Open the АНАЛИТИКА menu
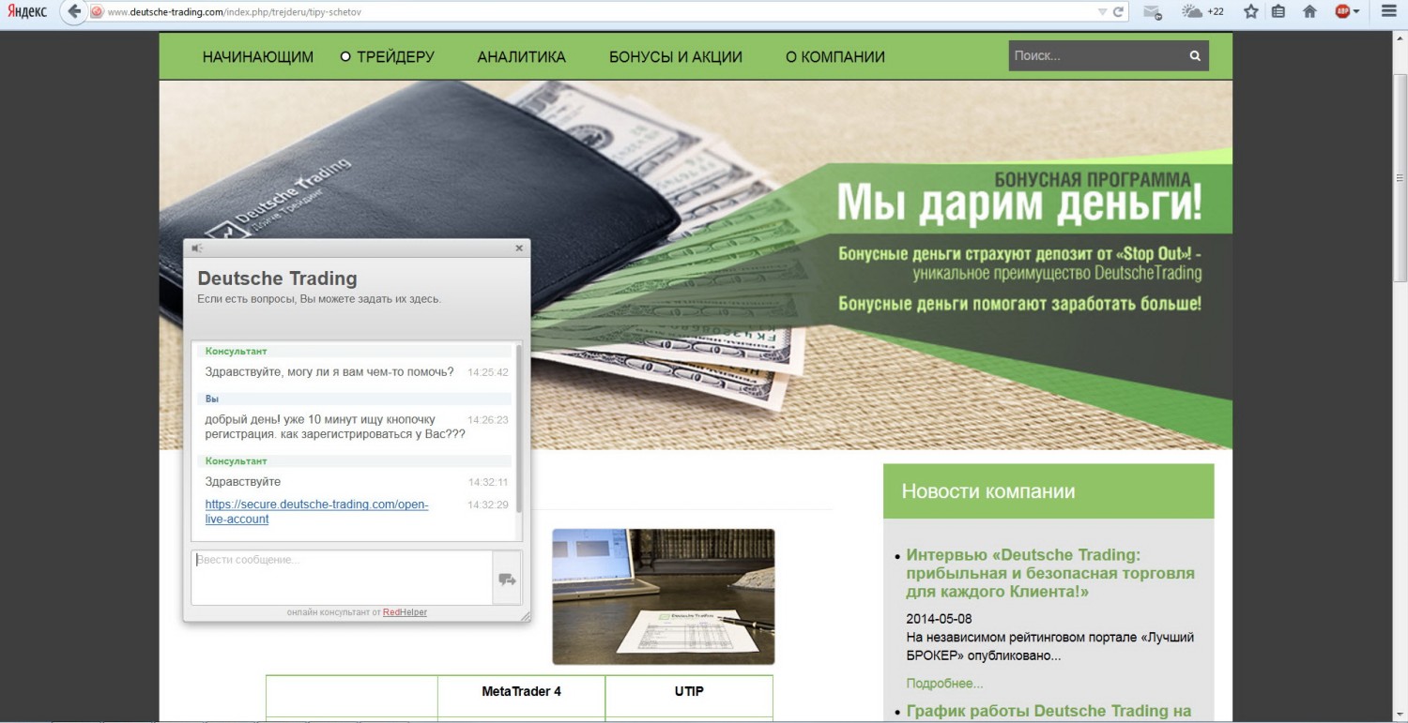 (x=522, y=56)
